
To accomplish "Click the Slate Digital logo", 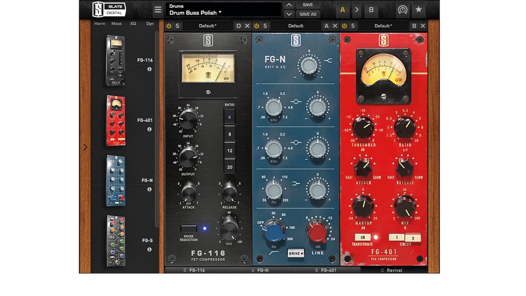I will 109,9.
